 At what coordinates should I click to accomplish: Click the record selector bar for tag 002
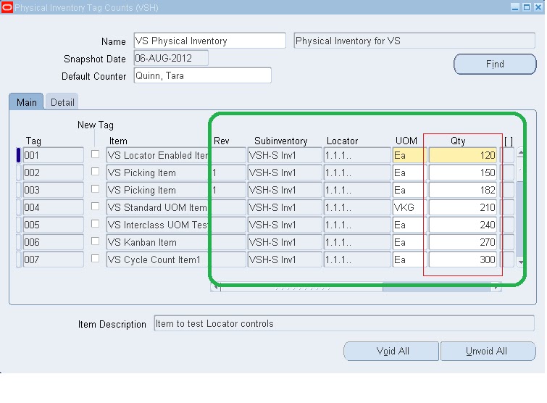(19, 173)
